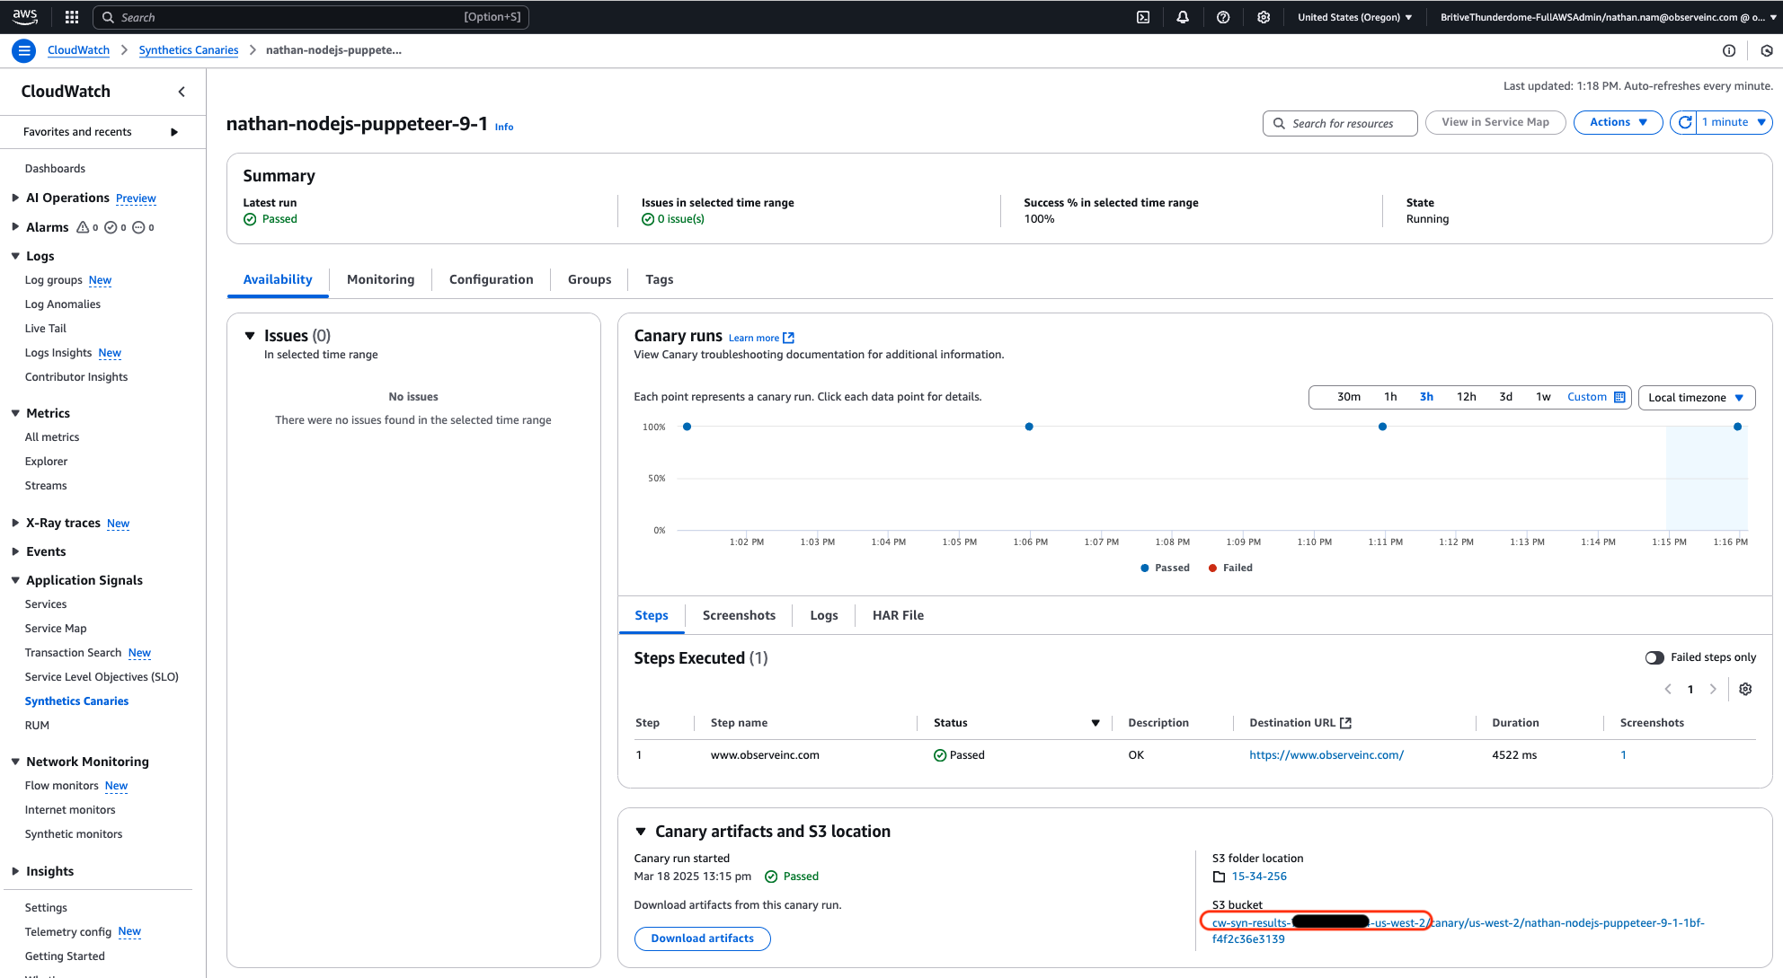Switch to the Tags tab
Screen dimensions: 1783x978
click(x=660, y=279)
